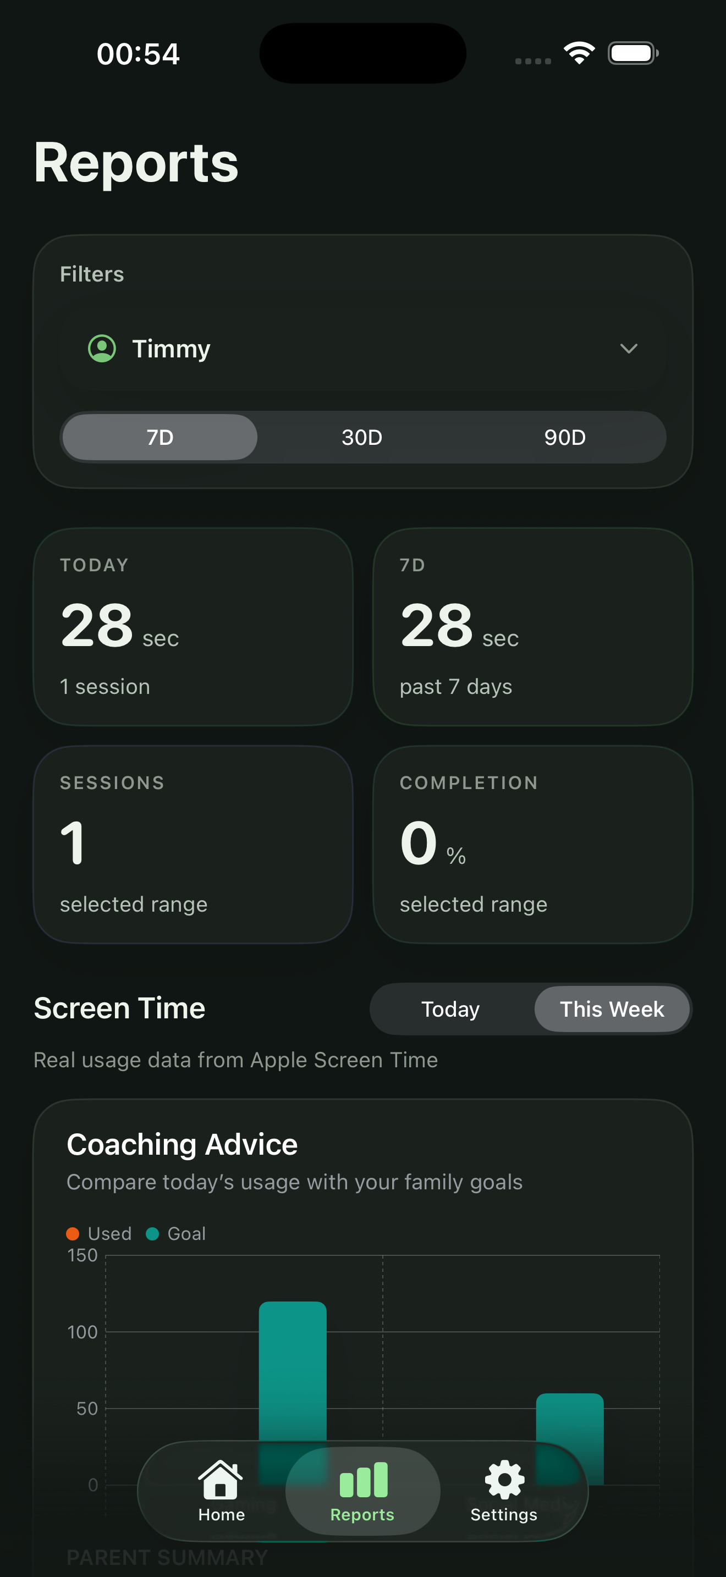The height and width of the screenshot is (1577, 726).
Task: Select the 90D filter option
Action: pyautogui.click(x=564, y=437)
